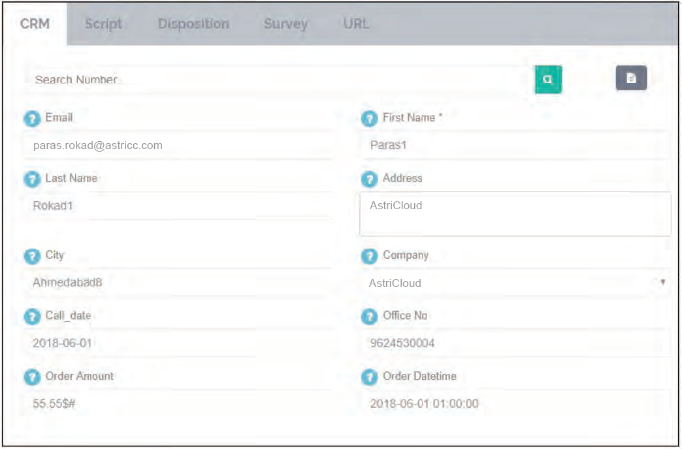Screen dimensions: 682x449
Task: Click the green search icon button
Action: coord(548,79)
